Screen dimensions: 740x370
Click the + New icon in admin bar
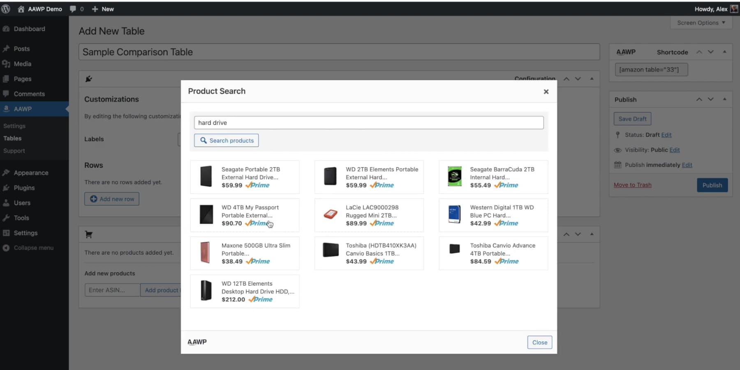coord(95,9)
